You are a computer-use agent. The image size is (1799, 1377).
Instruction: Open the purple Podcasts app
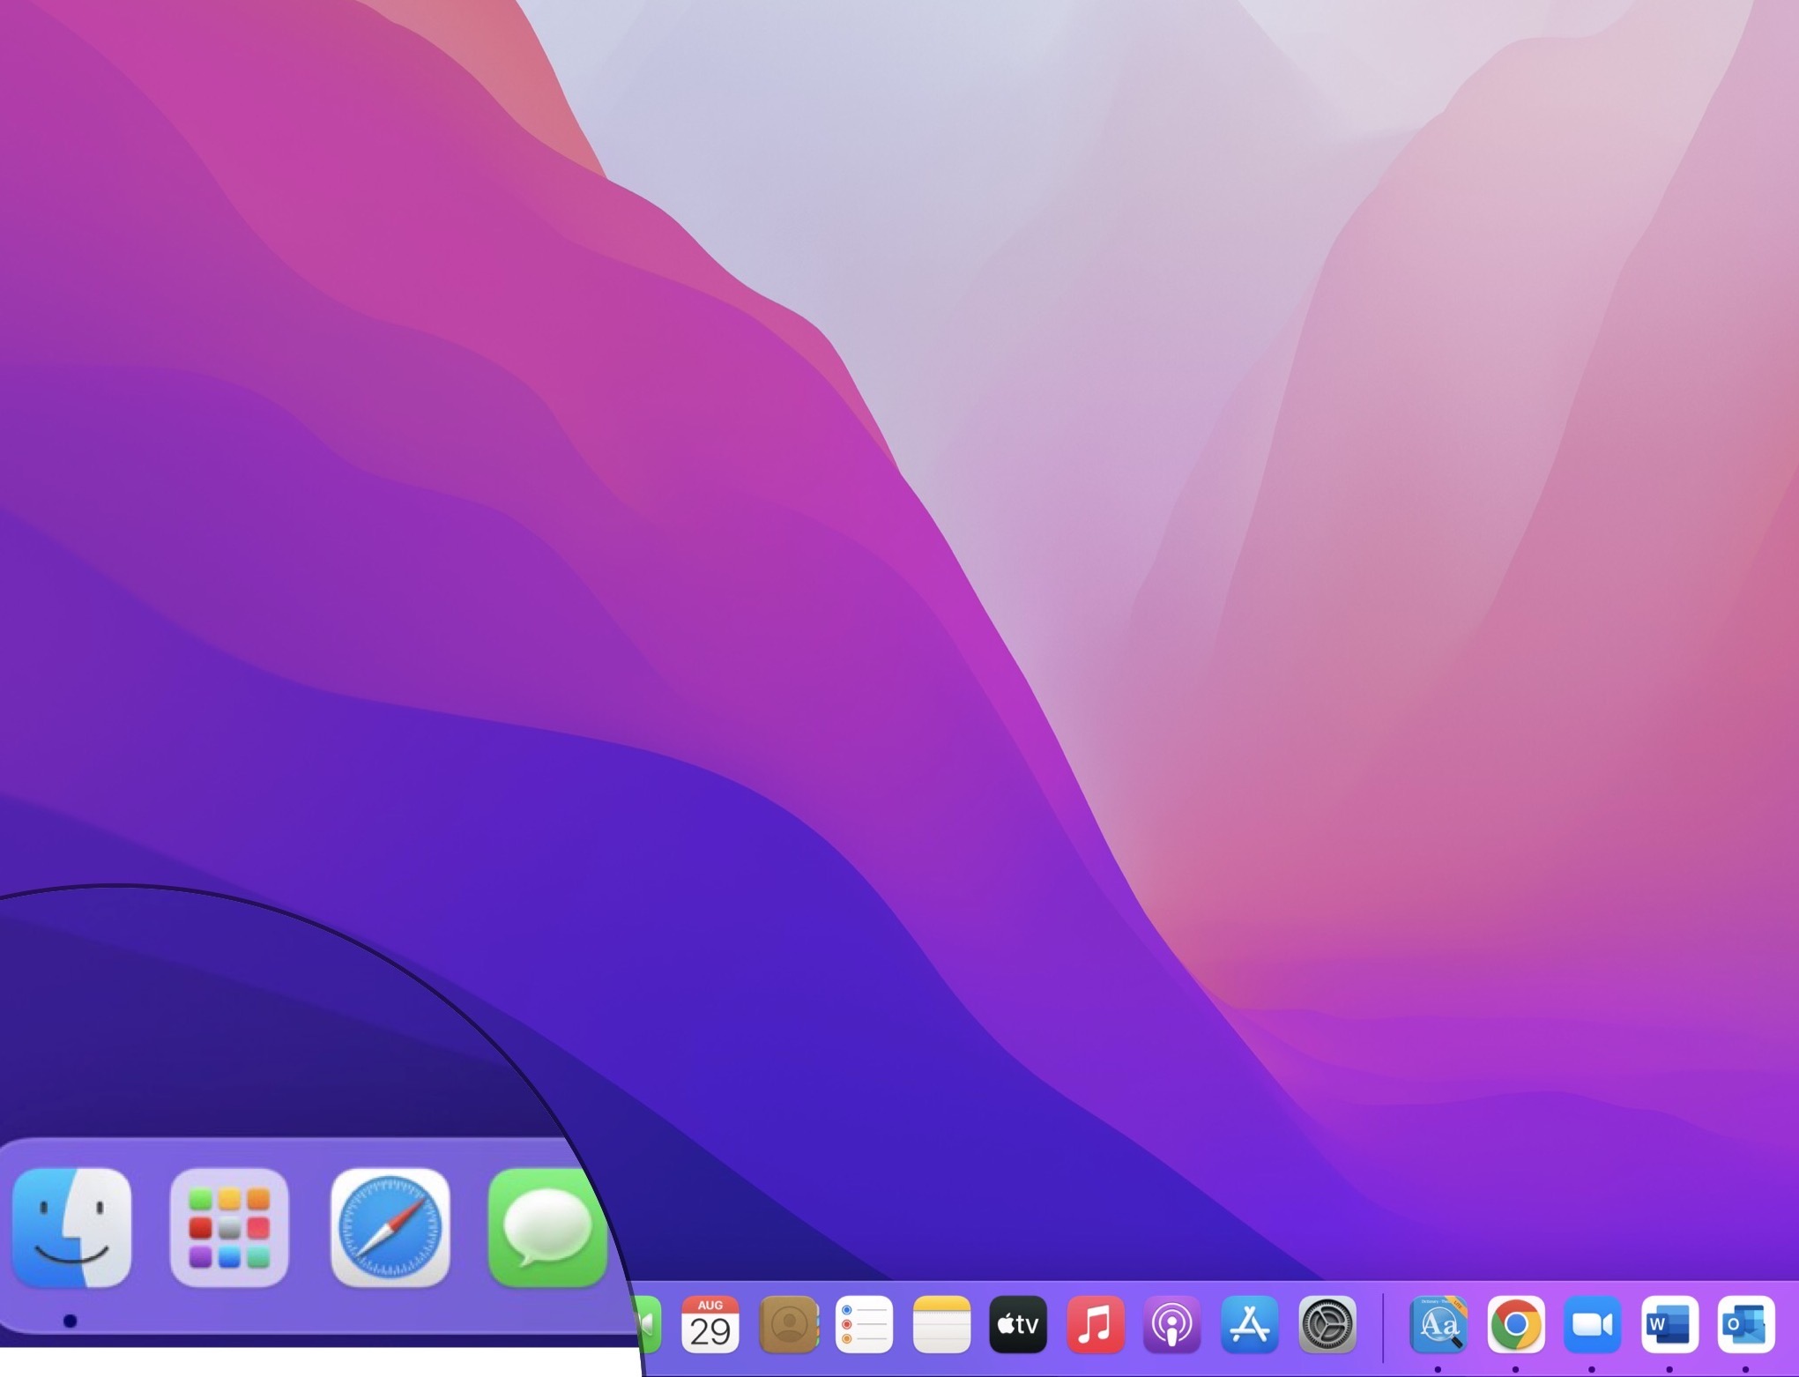pyautogui.click(x=1172, y=1324)
